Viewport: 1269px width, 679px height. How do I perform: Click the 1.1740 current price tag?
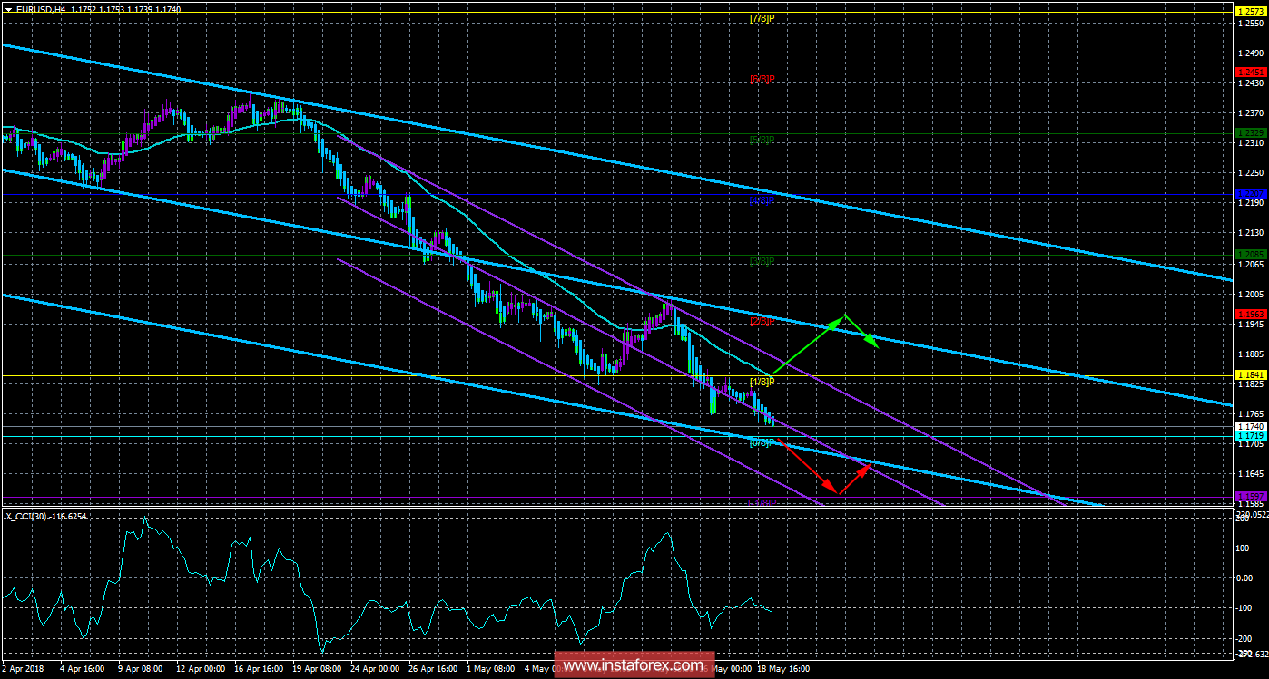pyautogui.click(x=1250, y=426)
